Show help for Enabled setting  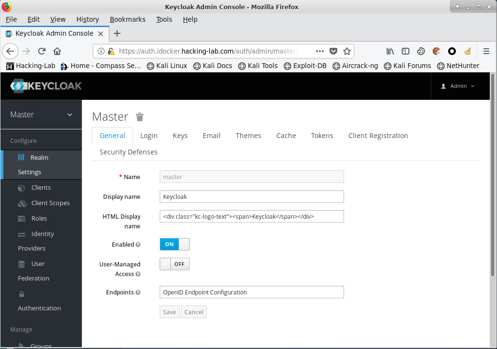[x=138, y=245]
